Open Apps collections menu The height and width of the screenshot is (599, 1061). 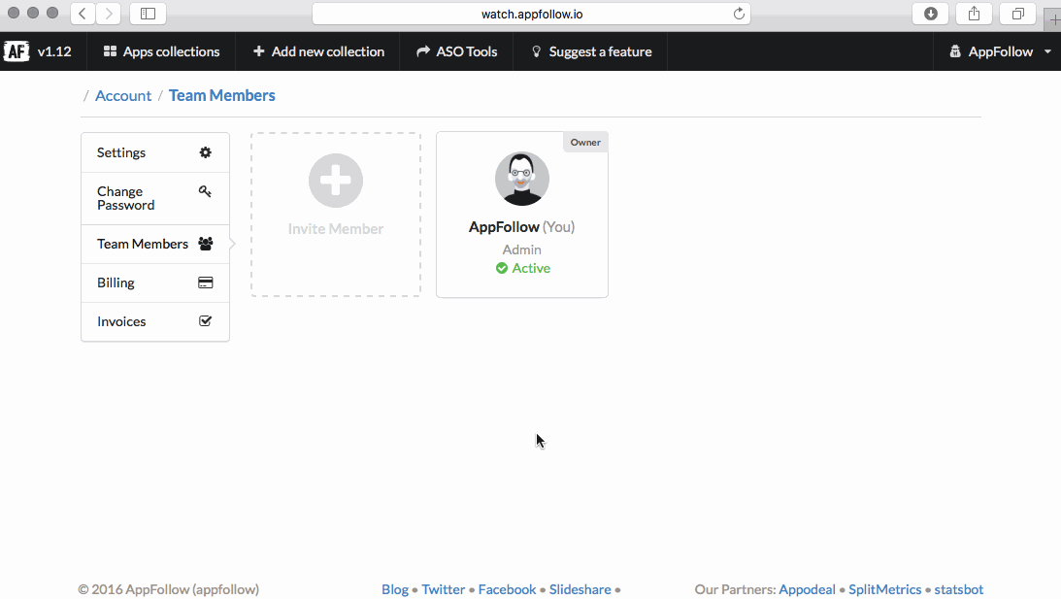[x=161, y=51]
